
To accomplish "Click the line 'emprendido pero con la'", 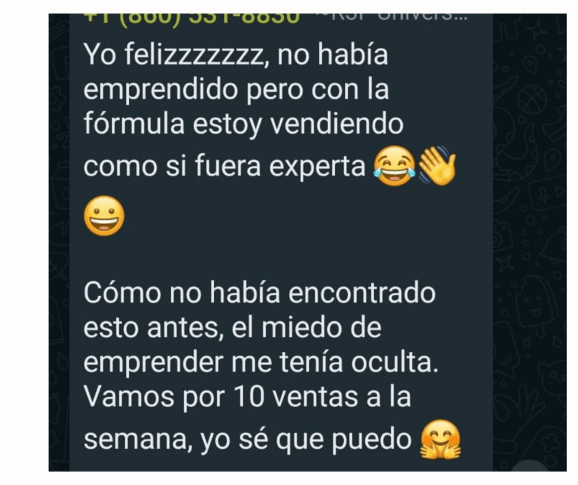I will 236,89.
